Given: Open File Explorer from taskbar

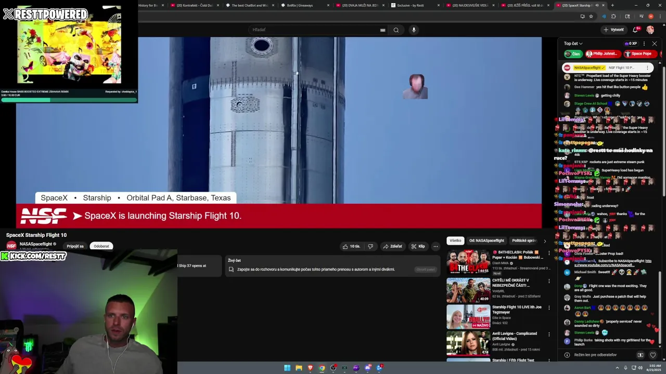Looking at the screenshot, I should [299, 368].
